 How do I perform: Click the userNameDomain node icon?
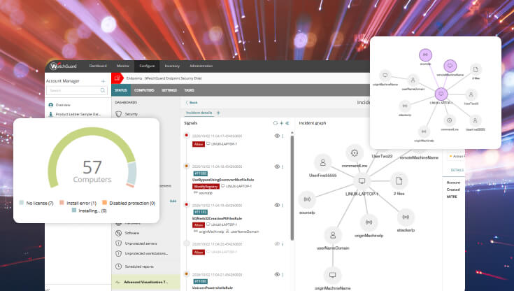click(x=332, y=236)
